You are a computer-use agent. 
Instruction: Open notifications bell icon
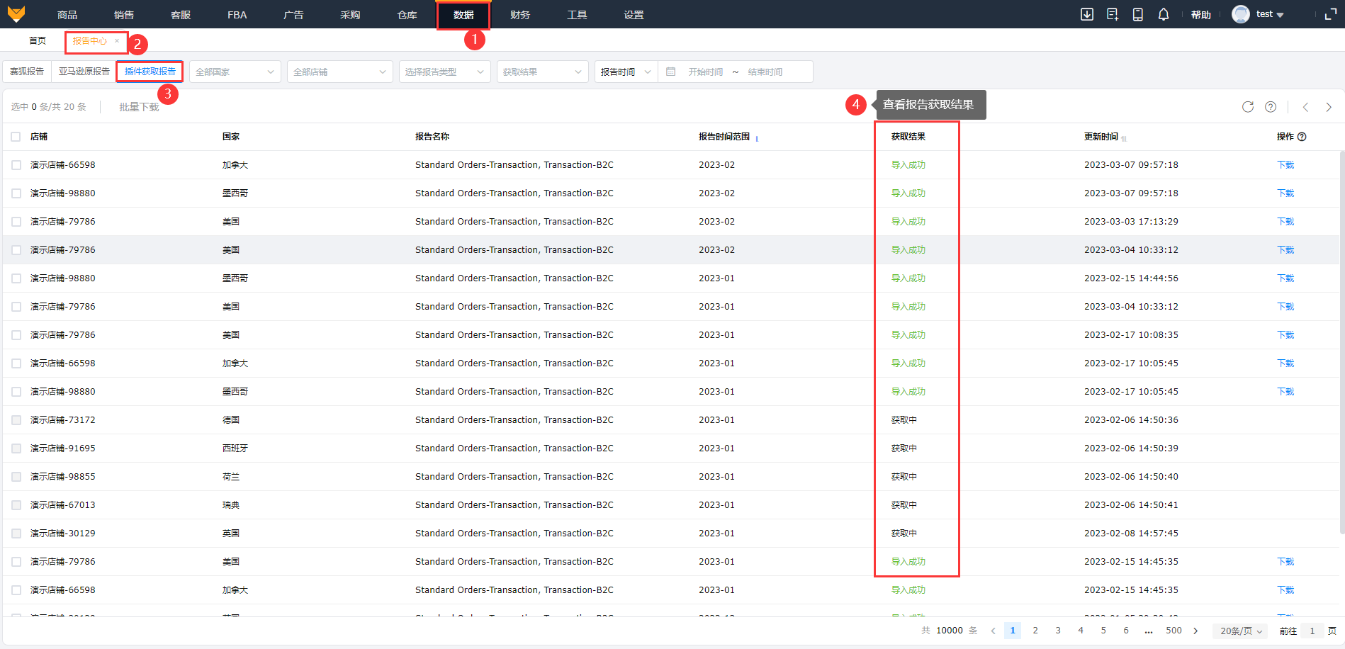pos(1163,15)
